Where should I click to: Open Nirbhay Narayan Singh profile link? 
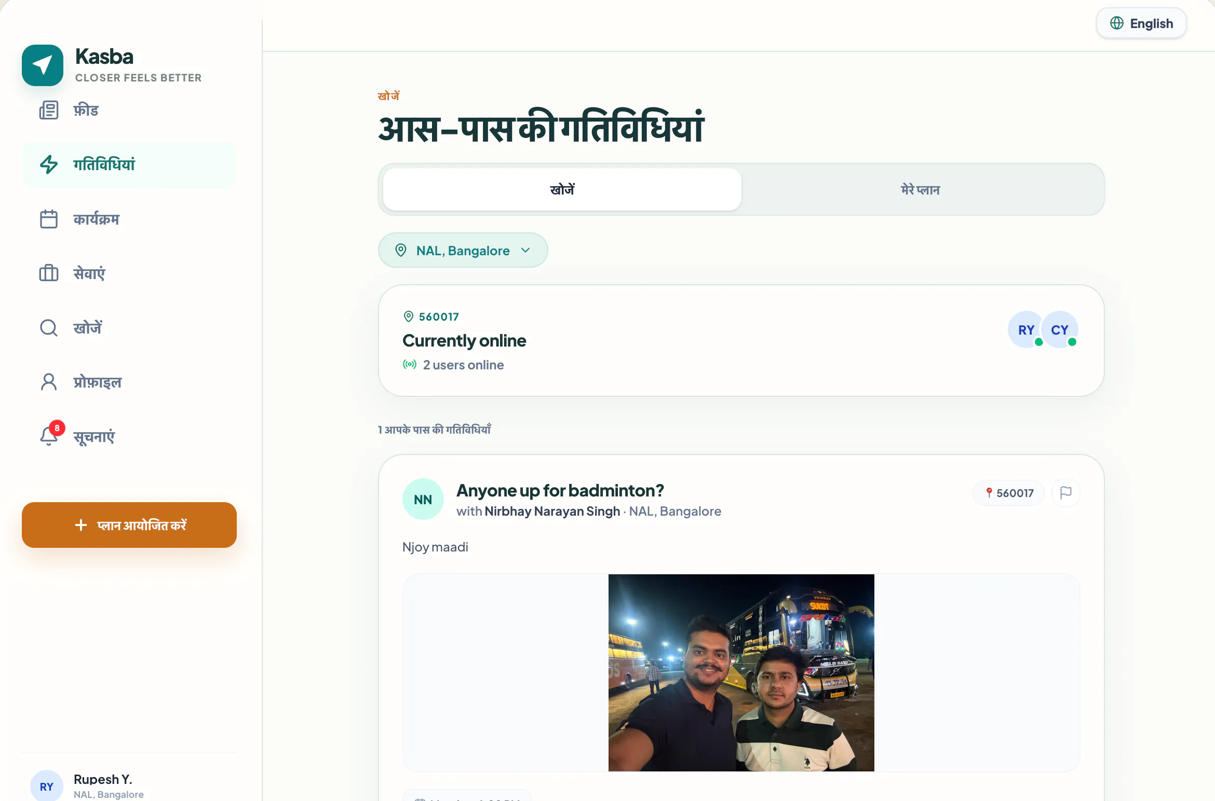pos(552,512)
